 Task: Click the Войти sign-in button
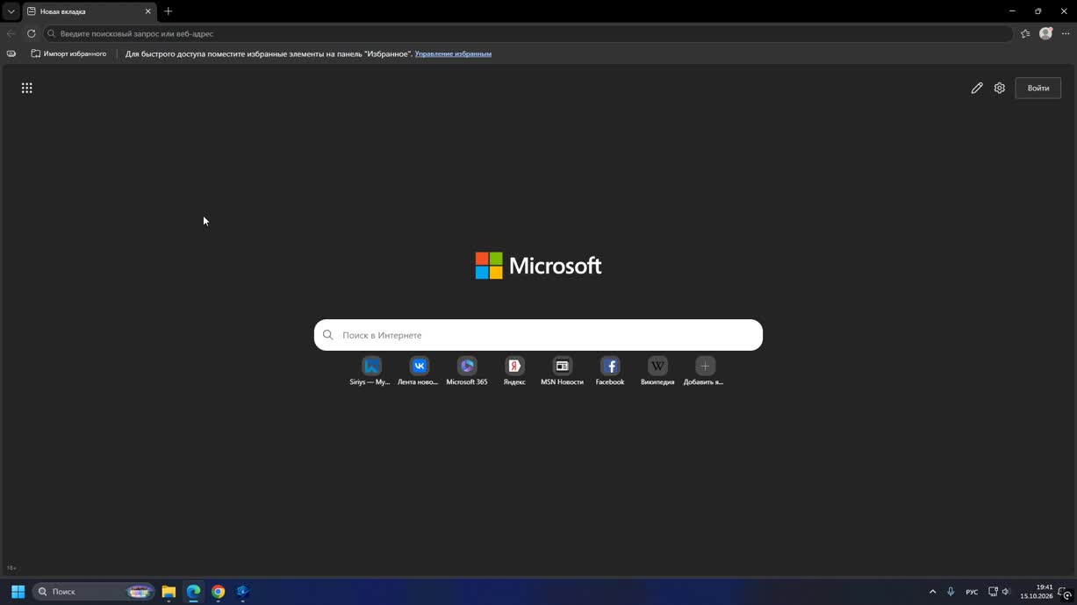tap(1038, 88)
